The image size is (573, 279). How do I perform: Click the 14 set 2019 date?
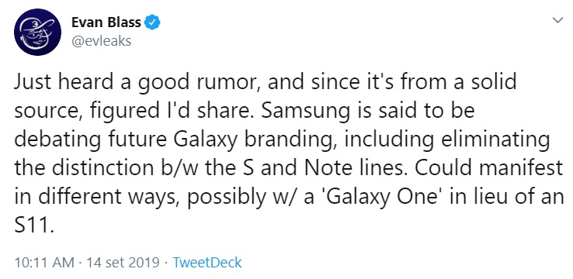click(x=123, y=262)
